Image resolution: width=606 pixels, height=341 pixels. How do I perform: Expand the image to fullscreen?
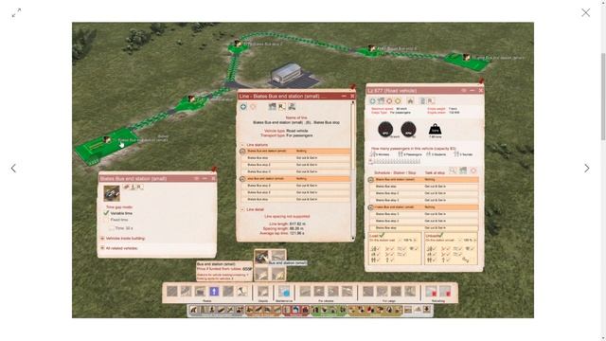click(x=16, y=12)
